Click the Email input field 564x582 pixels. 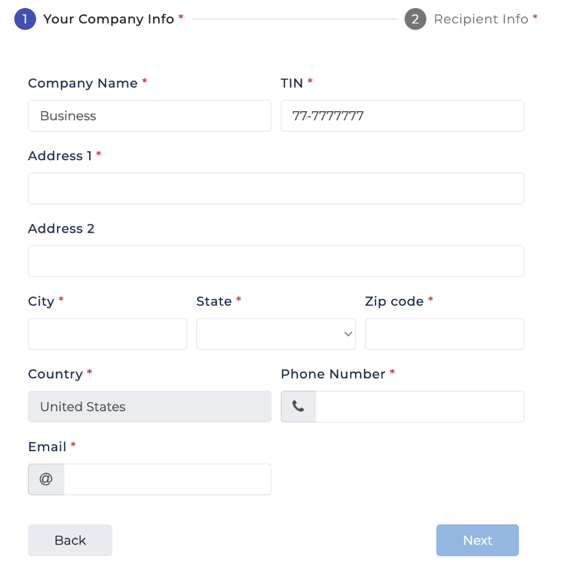167,479
